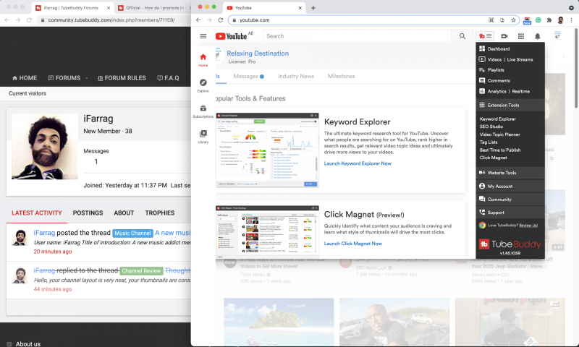The height and width of the screenshot is (347, 579).
Task: Expand the Extension Tools section
Action: click(507, 105)
